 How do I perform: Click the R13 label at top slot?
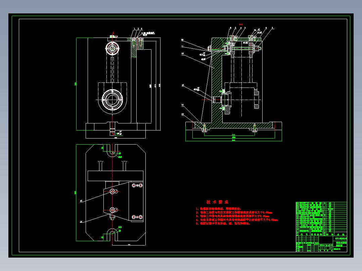[x=120, y=157]
